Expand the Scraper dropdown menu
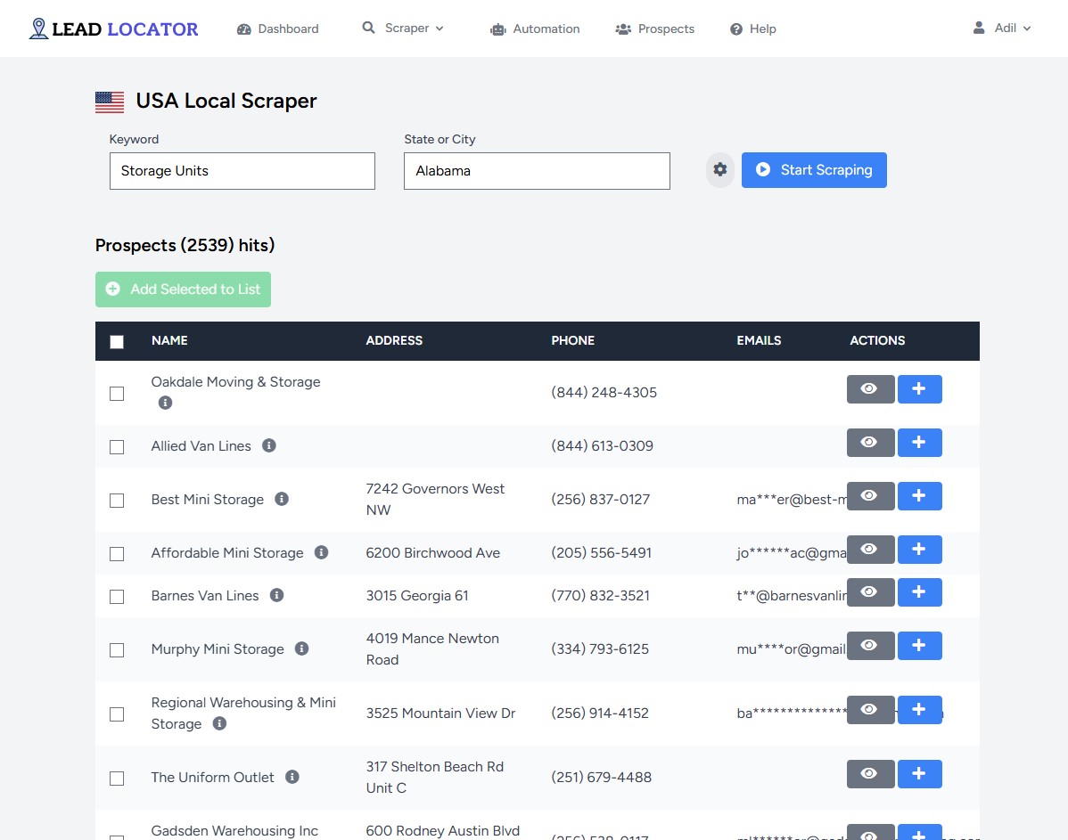The width and height of the screenshot is (1068, 840). coord(403,29)
